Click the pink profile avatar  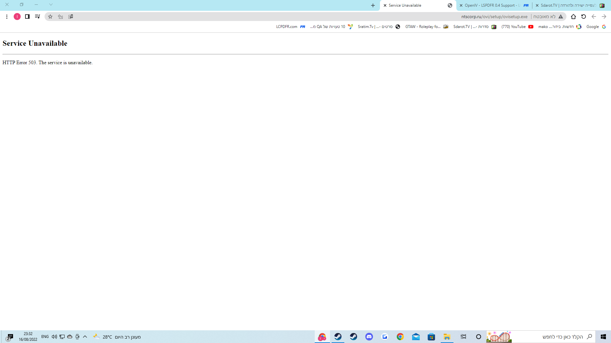pyautogui.click(x=17, y=17)
